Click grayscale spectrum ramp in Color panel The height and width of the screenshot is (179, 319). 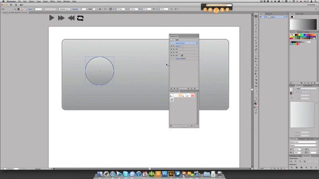tap(303, 24)
